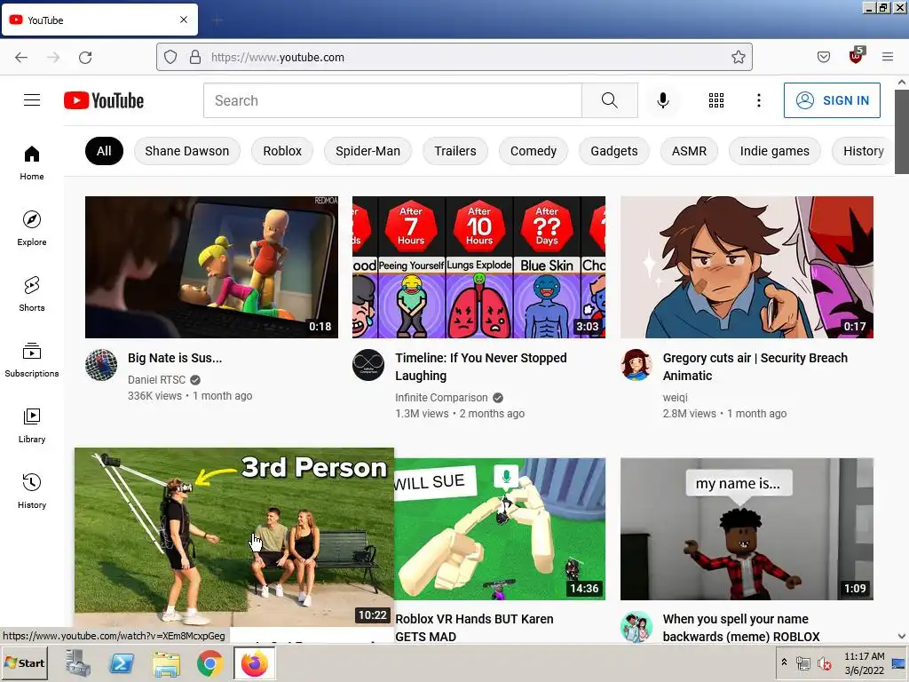Select the Shane Dawson filter chip
909x682 pixels.
point(186,151)
